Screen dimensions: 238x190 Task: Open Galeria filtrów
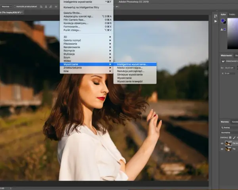point(86,13)
